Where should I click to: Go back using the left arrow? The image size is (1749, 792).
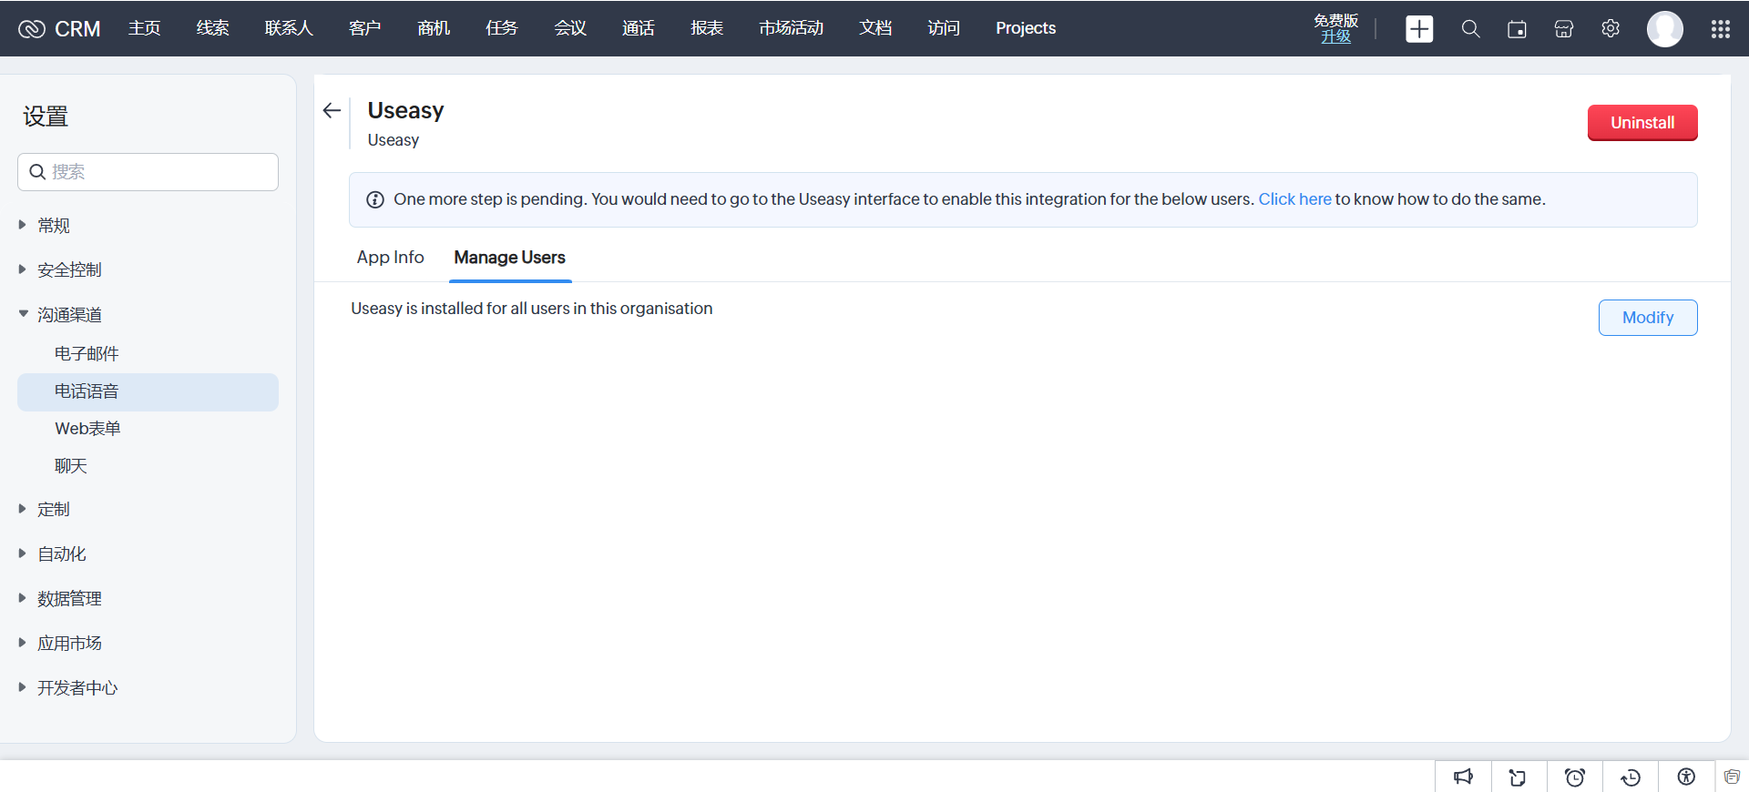coord(332,110)
